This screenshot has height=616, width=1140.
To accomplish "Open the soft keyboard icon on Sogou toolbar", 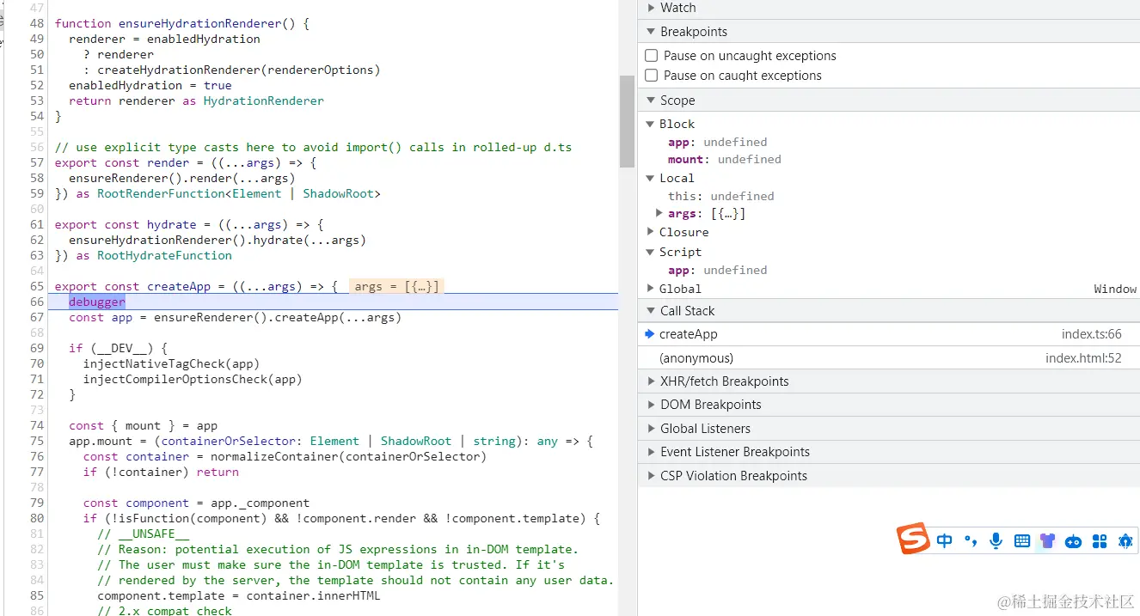I will 1021,540.
